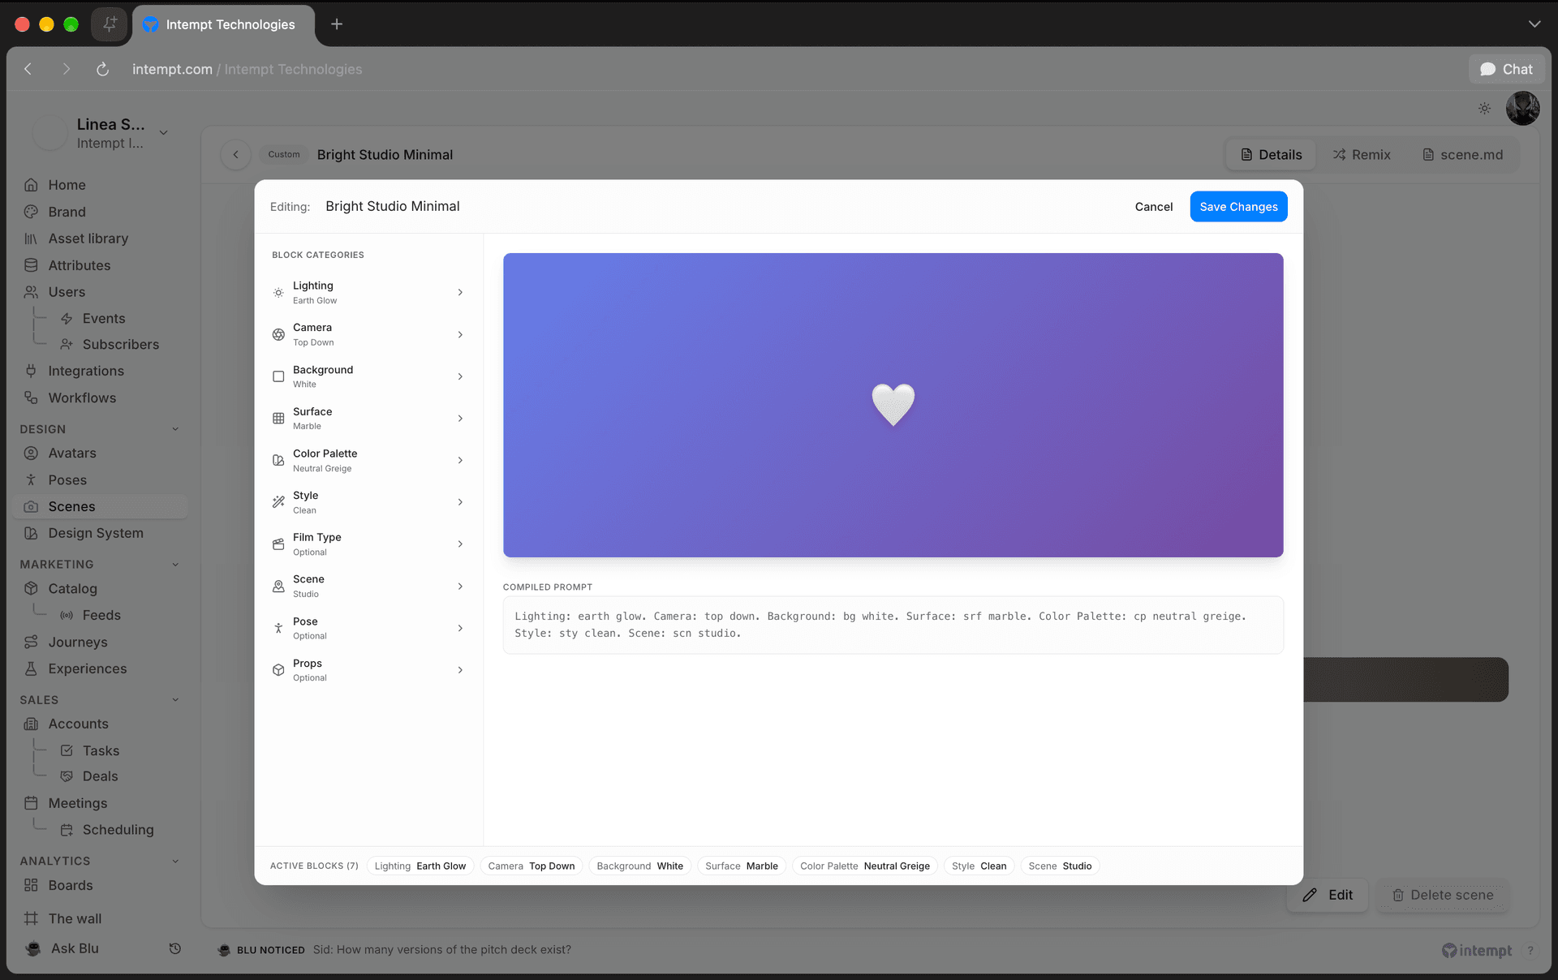Click the Style magic wand icon
This screenshot has height=980, width=1558.
tap(278, 502)
